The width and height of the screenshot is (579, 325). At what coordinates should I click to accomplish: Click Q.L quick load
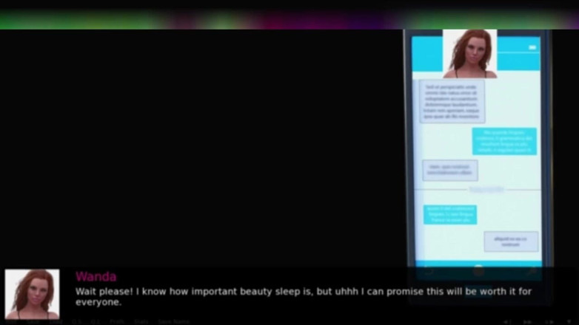point(96,322)
